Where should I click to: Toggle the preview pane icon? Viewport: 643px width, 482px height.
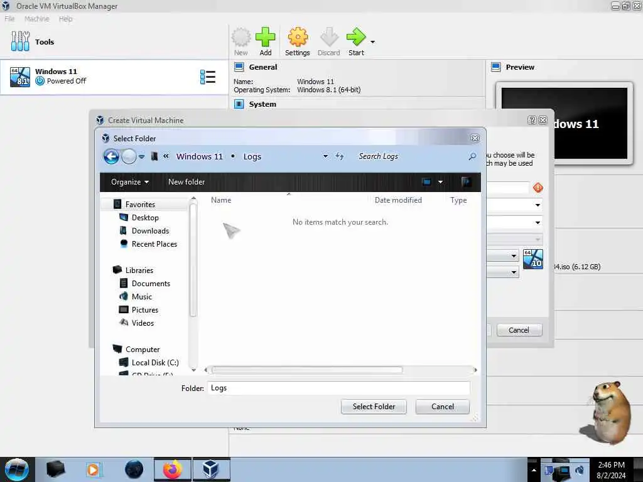point(466,181)
